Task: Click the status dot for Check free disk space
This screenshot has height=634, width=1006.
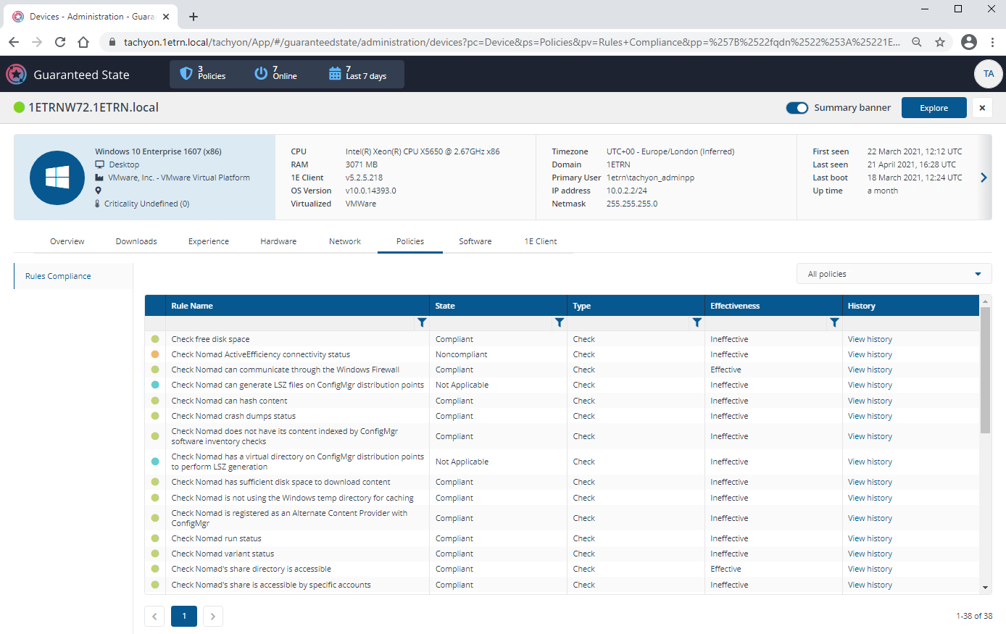Action: 155,339
